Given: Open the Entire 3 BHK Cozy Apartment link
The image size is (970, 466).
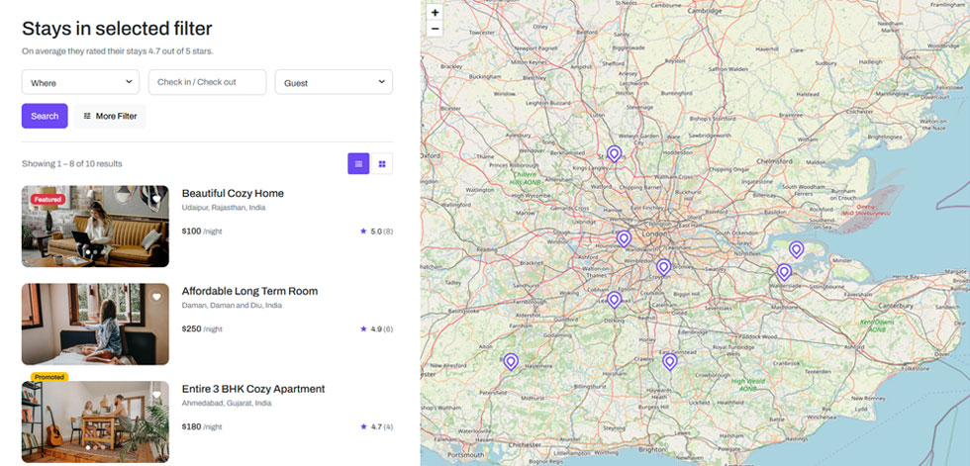Looking at the screenshot, I should [253, 389].
